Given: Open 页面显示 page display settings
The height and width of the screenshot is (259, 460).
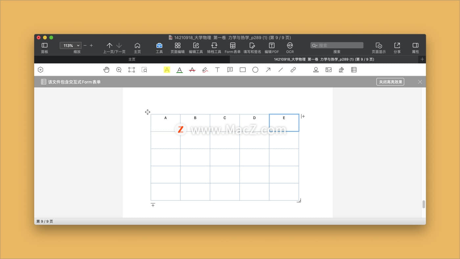Looking at the screenshot, I should [x=379, y=45].
